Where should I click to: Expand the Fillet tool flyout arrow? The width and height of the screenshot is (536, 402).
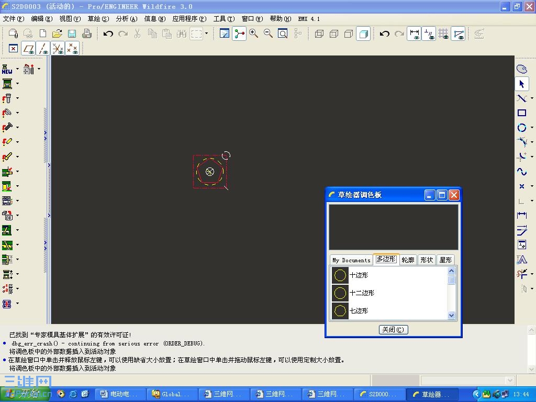532,157
